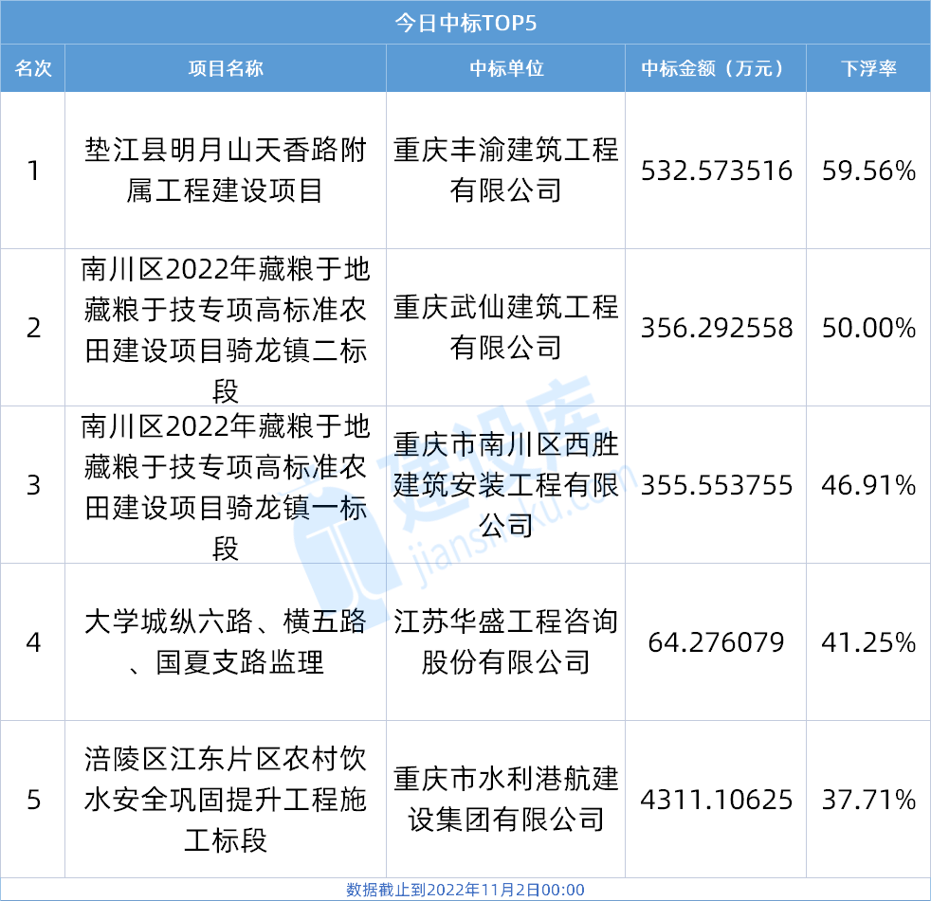Viewport: 931px width, 901px height.
Task: Click the 数据截止到2022年11月2日 footer text
Action: (465, 890)
